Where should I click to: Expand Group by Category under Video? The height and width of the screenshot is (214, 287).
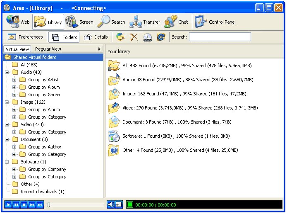(14, 132)
